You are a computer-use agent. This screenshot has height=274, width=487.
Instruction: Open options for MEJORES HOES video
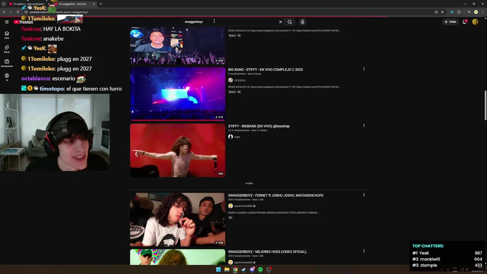tap(364, 251)
